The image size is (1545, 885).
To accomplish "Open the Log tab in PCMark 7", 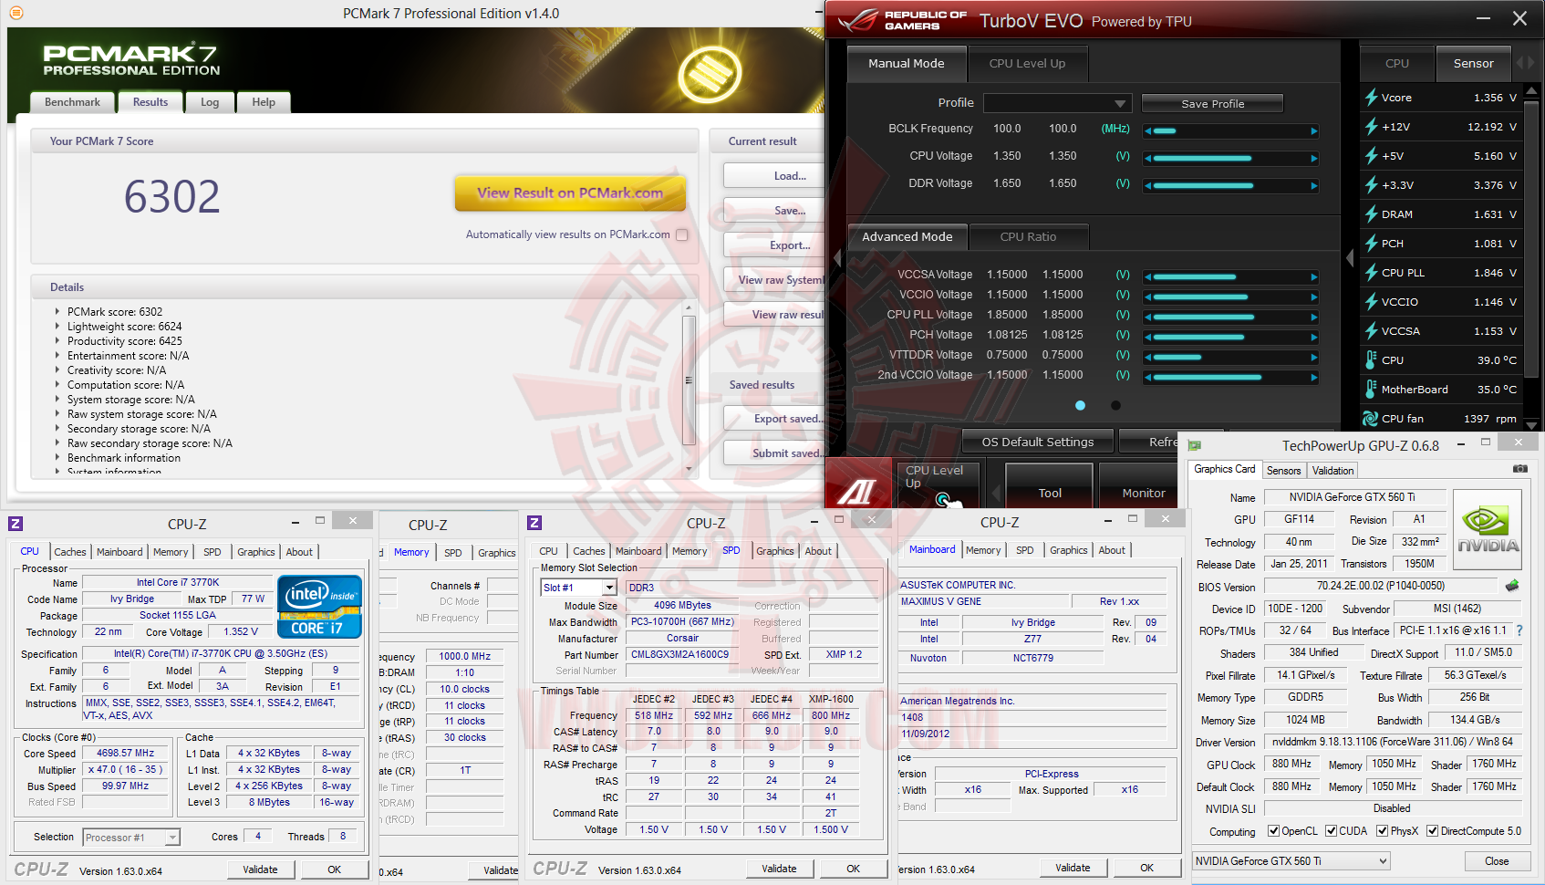I will pos(210,102).
